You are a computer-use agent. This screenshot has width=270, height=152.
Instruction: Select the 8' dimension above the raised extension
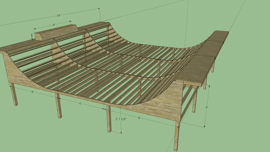(54, 25)
